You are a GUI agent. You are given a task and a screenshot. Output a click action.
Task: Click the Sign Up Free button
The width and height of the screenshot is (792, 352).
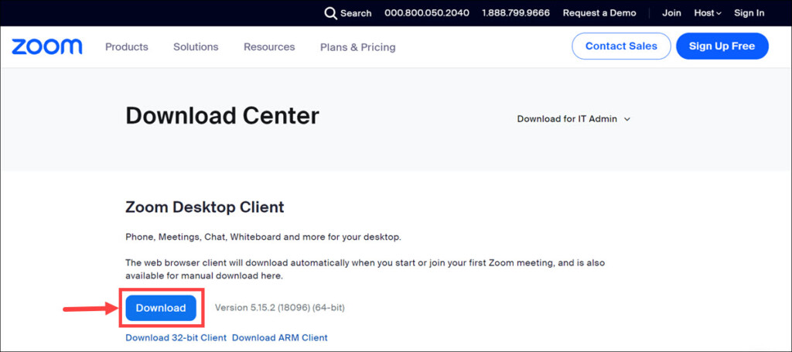(x=721, y=46)
